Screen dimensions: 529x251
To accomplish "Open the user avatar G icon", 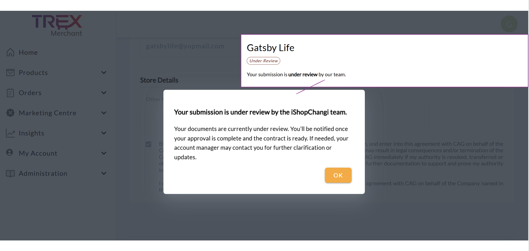I will [x=509, y=24].
